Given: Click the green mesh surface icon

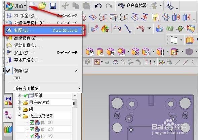Looking at the screenshot, I should 180,29.
